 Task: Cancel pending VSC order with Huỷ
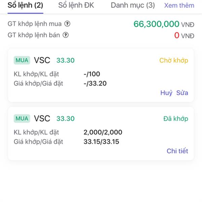pyautogui.click(x=166, y=93)
